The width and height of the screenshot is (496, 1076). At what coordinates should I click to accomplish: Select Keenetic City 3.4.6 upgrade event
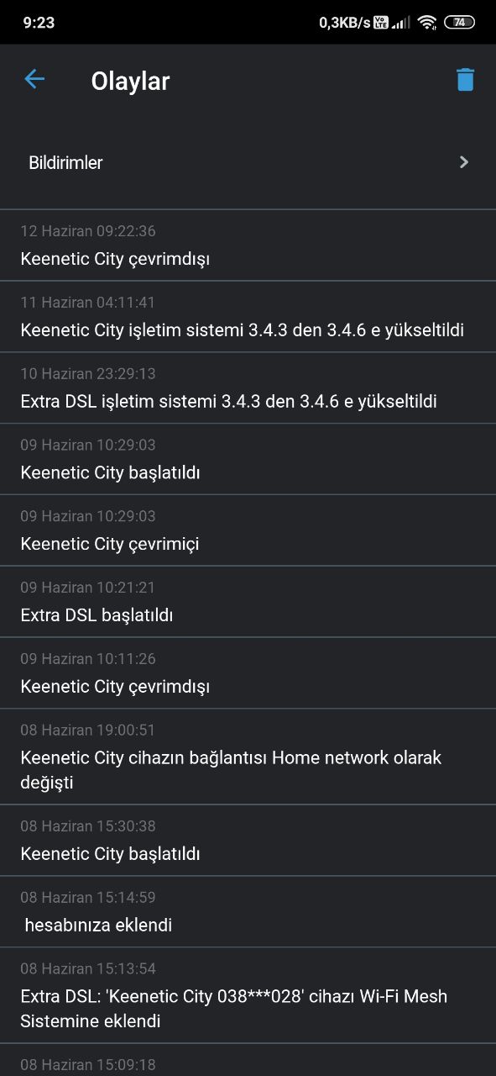[248, 317]
